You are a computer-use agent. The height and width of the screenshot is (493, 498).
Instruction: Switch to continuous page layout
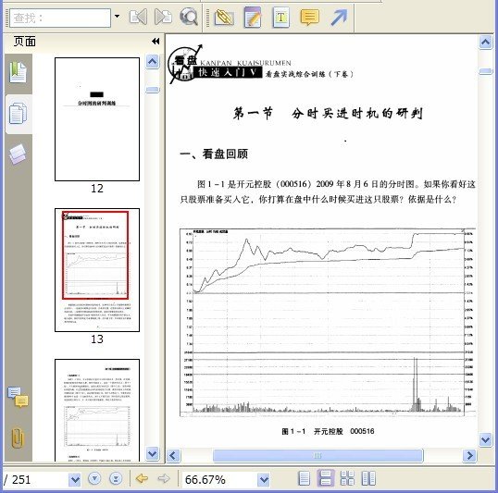tap(326, 478)
